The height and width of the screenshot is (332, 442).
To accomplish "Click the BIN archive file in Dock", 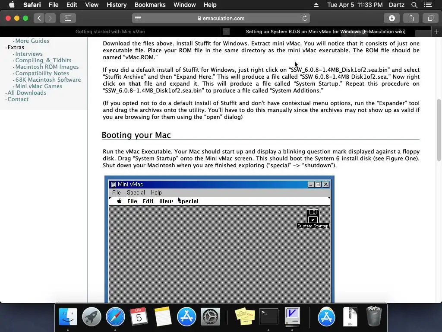I will (x=350, y=316).
